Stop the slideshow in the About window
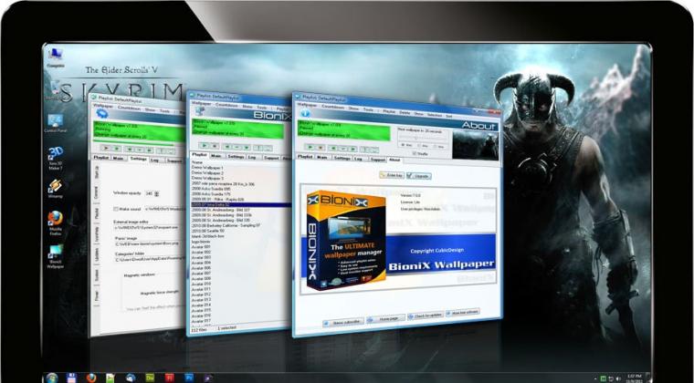694x383 pixels. coord(321,148)
